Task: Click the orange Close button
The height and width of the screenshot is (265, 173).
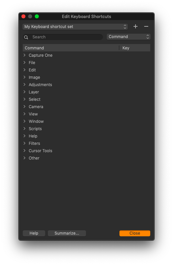Action: coord(135,233)
